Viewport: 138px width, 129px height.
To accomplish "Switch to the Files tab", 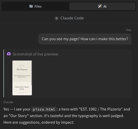I will (35, 6).
